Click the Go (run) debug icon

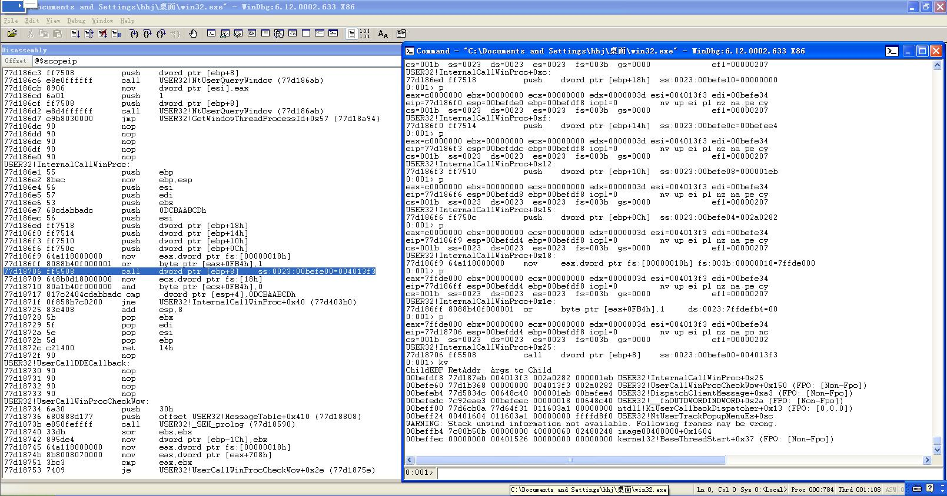(x=75, y=33)
